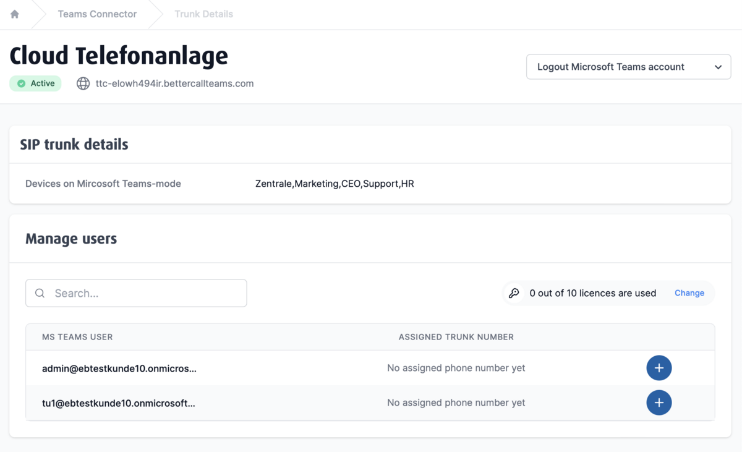Select the tu1@ebtestkunde10 user row
The image size is (742, 452).
pyautogui.click(x=119, y=403)
